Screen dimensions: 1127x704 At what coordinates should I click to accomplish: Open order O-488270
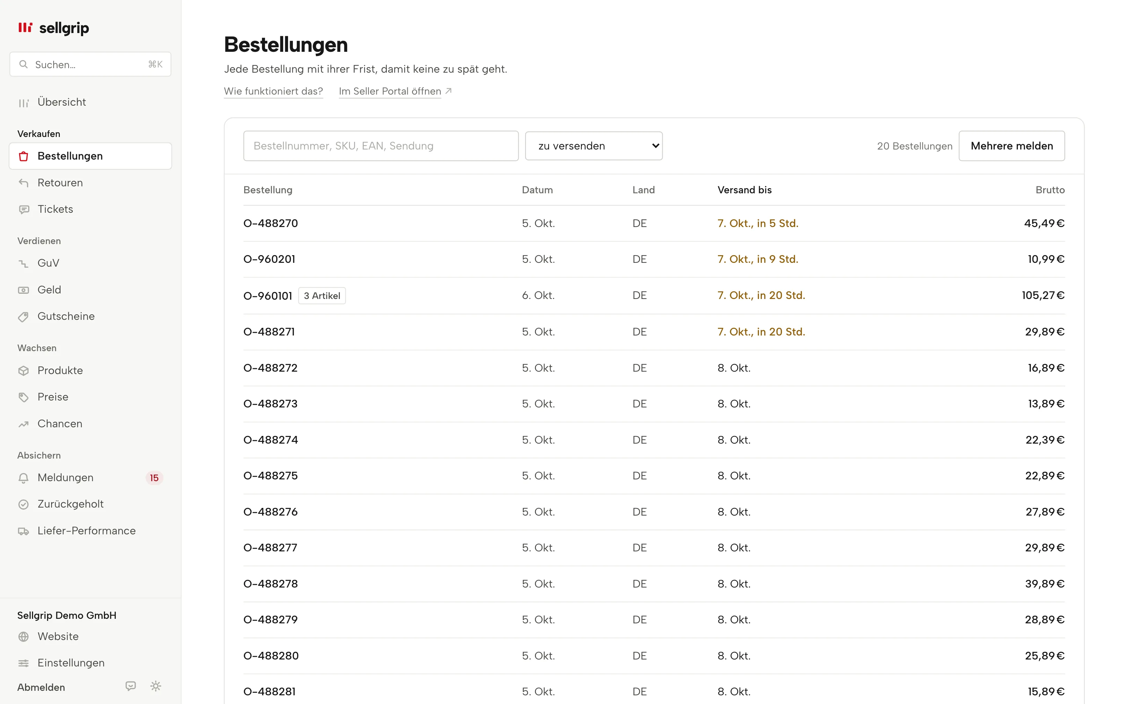(x=271, y=224)
